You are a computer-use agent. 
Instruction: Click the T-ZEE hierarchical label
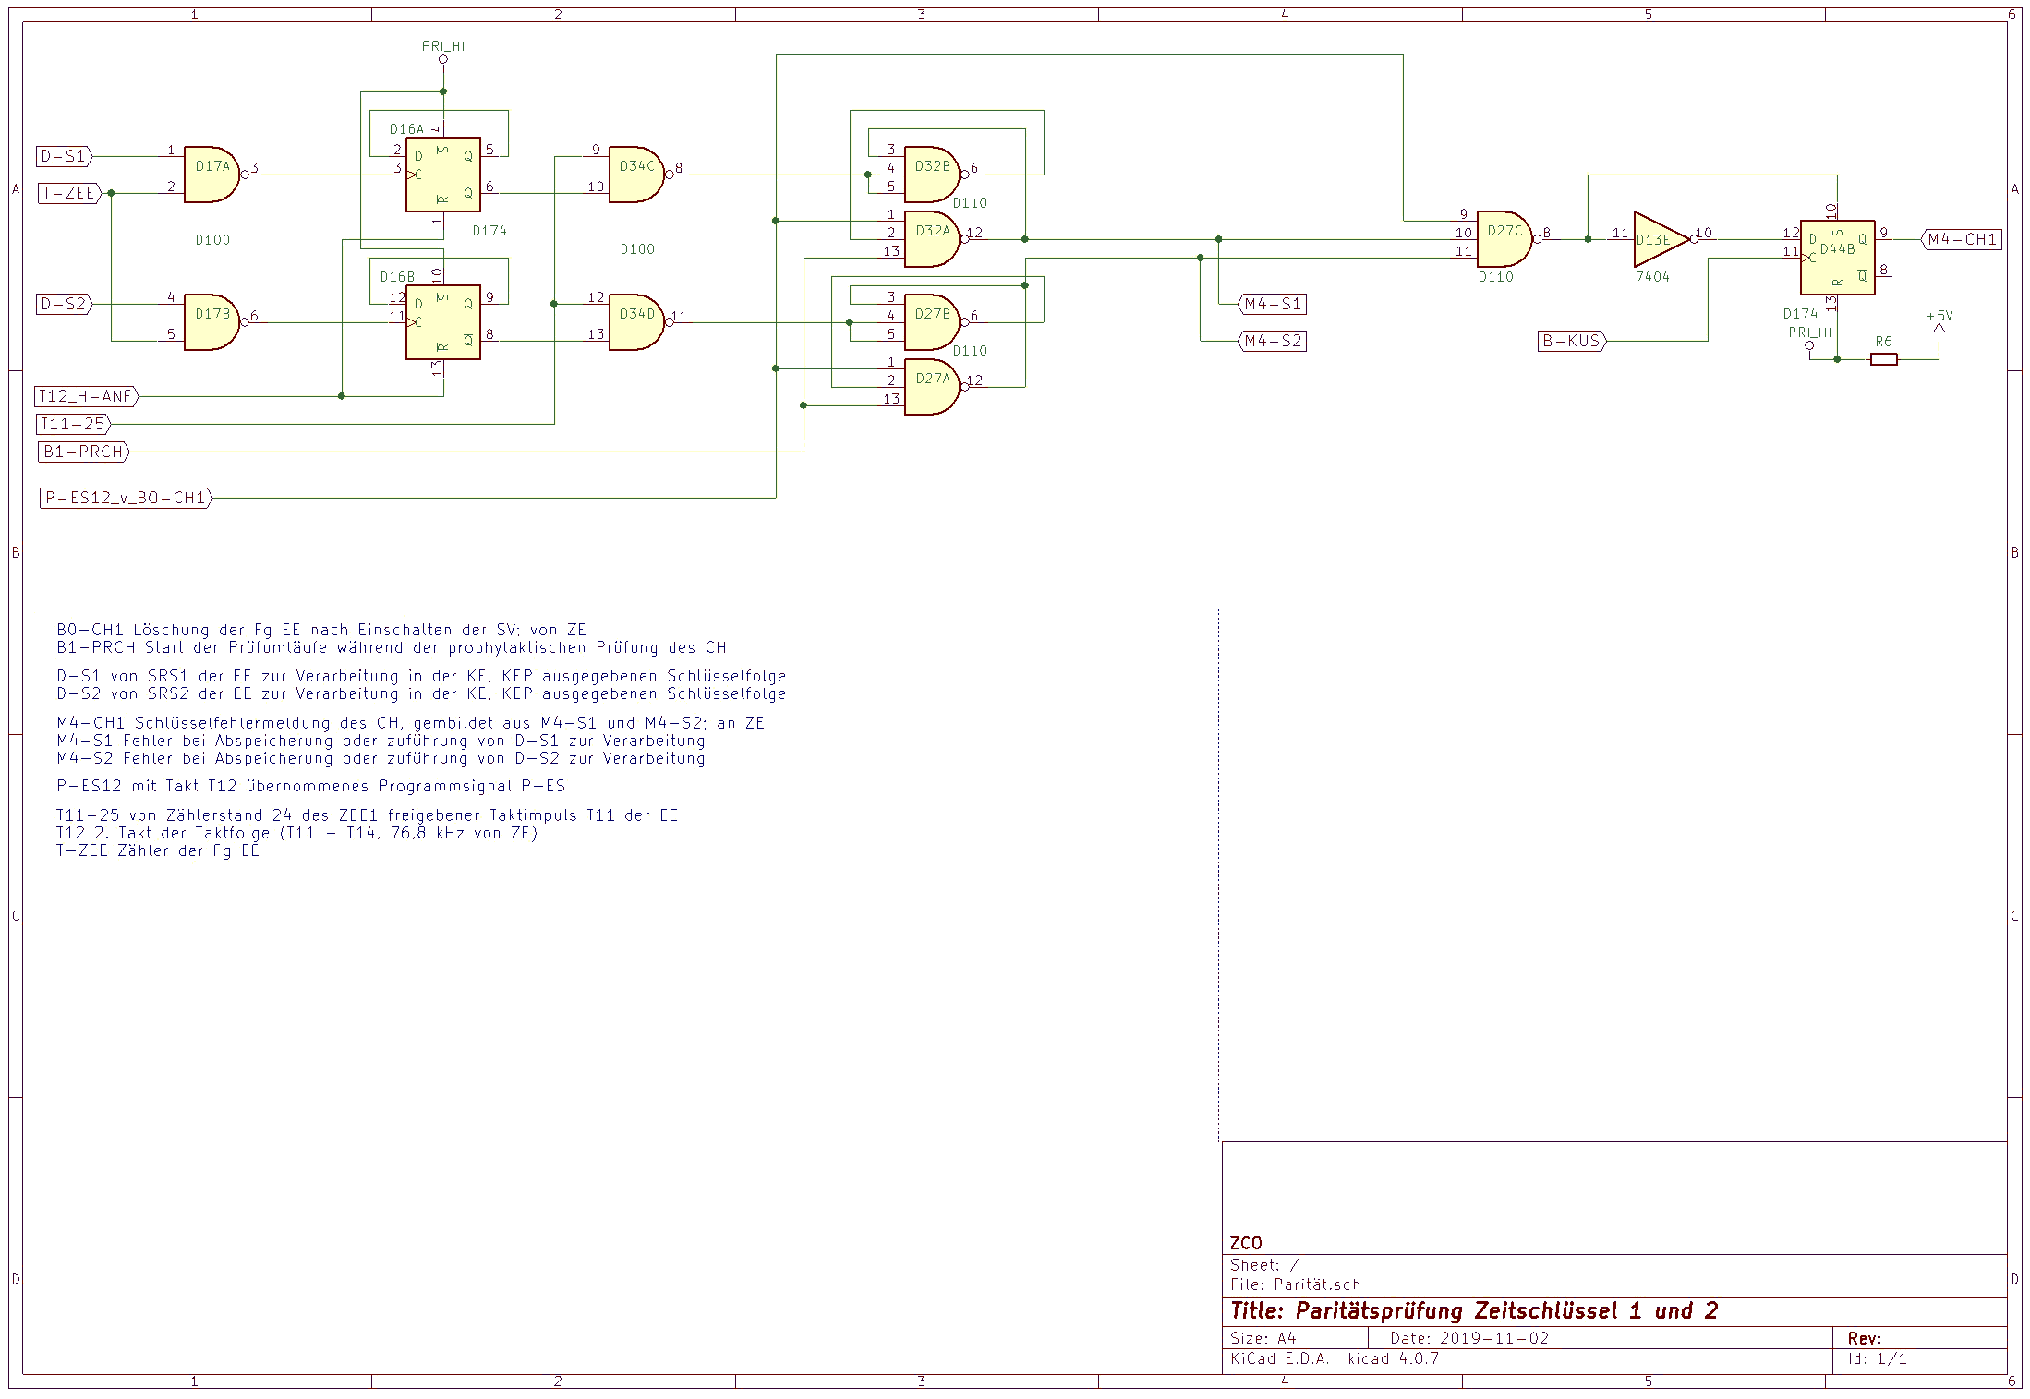coord(69,193)
